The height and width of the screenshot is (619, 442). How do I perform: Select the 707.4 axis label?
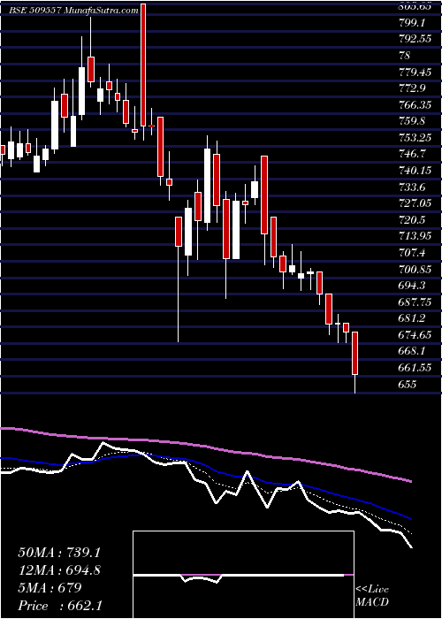pyautogui.click(x=413, y=253)
